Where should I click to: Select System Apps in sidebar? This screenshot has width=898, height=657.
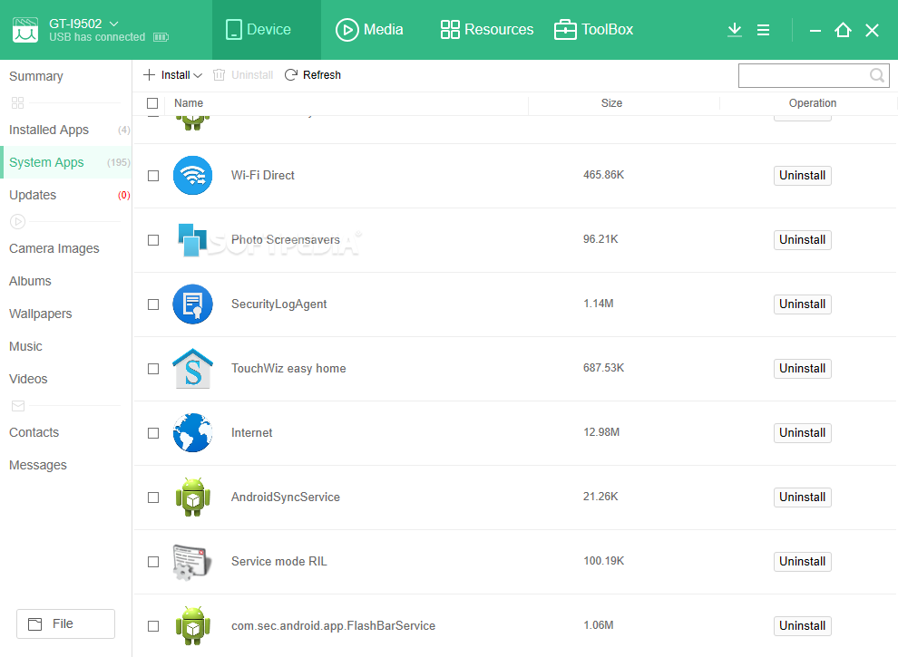click(x=66, y=162)
